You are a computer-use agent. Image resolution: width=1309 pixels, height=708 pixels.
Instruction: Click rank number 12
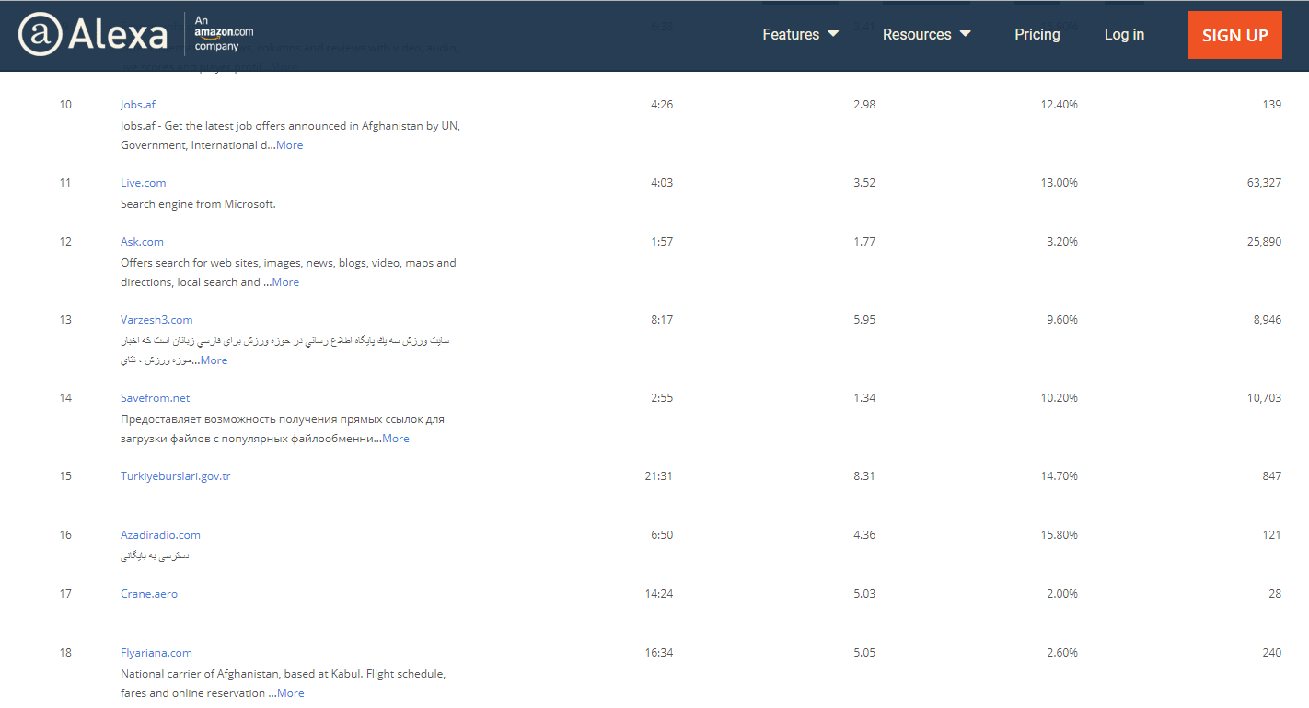(x=65, y=242)
